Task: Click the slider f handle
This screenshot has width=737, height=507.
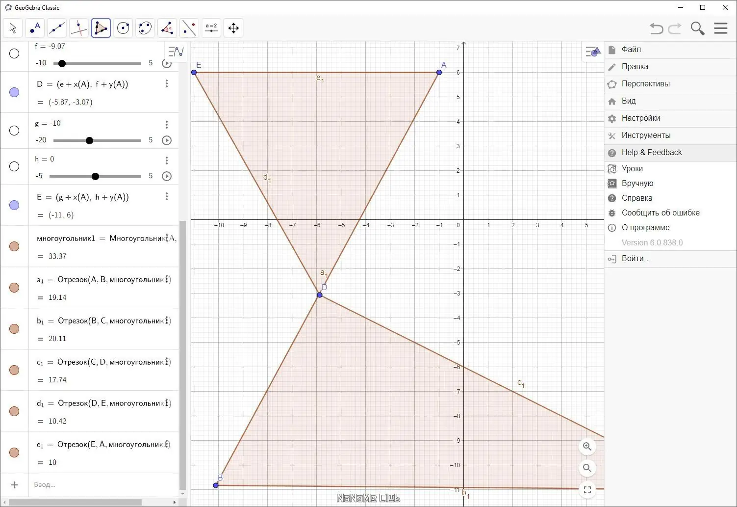Action: click(x=62, y=63)
